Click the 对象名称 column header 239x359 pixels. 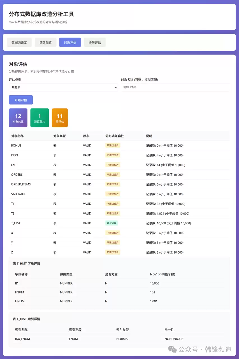tap(17, 136)
